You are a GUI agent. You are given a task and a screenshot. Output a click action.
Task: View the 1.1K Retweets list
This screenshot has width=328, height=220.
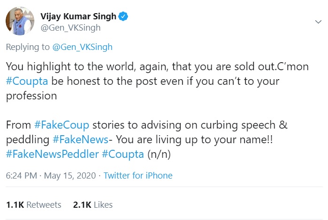(x=33, y=205)
